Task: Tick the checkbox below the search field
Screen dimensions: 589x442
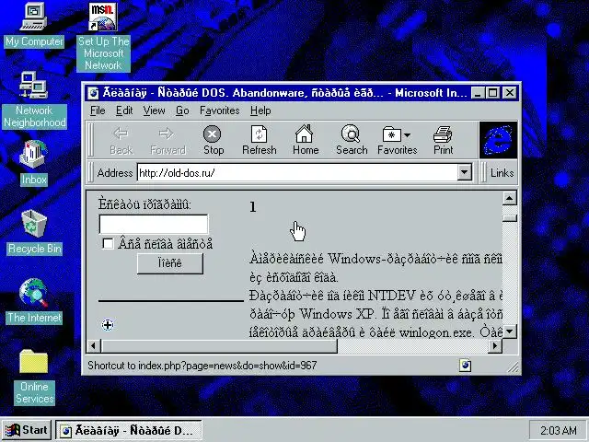Action: pyautogui.click(x=108, y=243)
